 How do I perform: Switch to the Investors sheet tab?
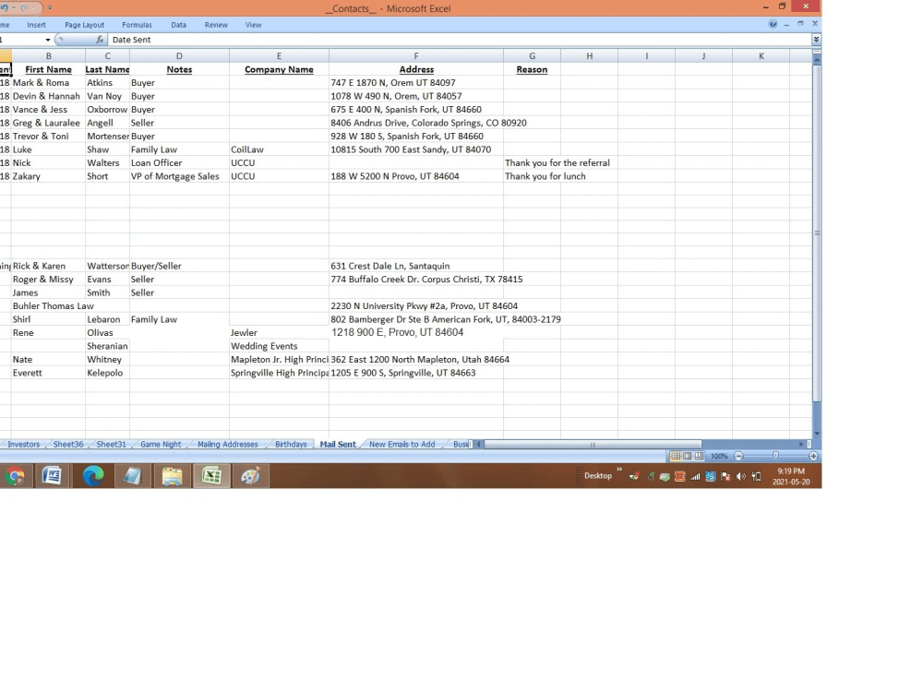pyautogui.click(x=24, y=445)
